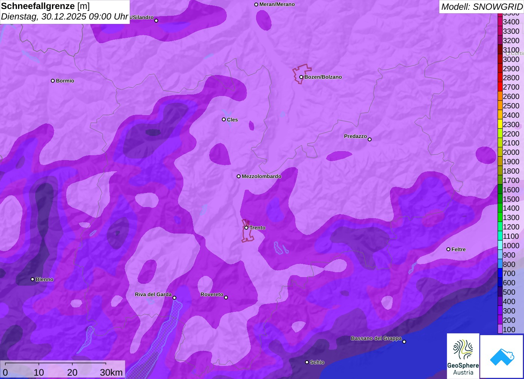524x379 pixels.
Task: Click the Bormio map marker dot
Action: pos(53,81)
